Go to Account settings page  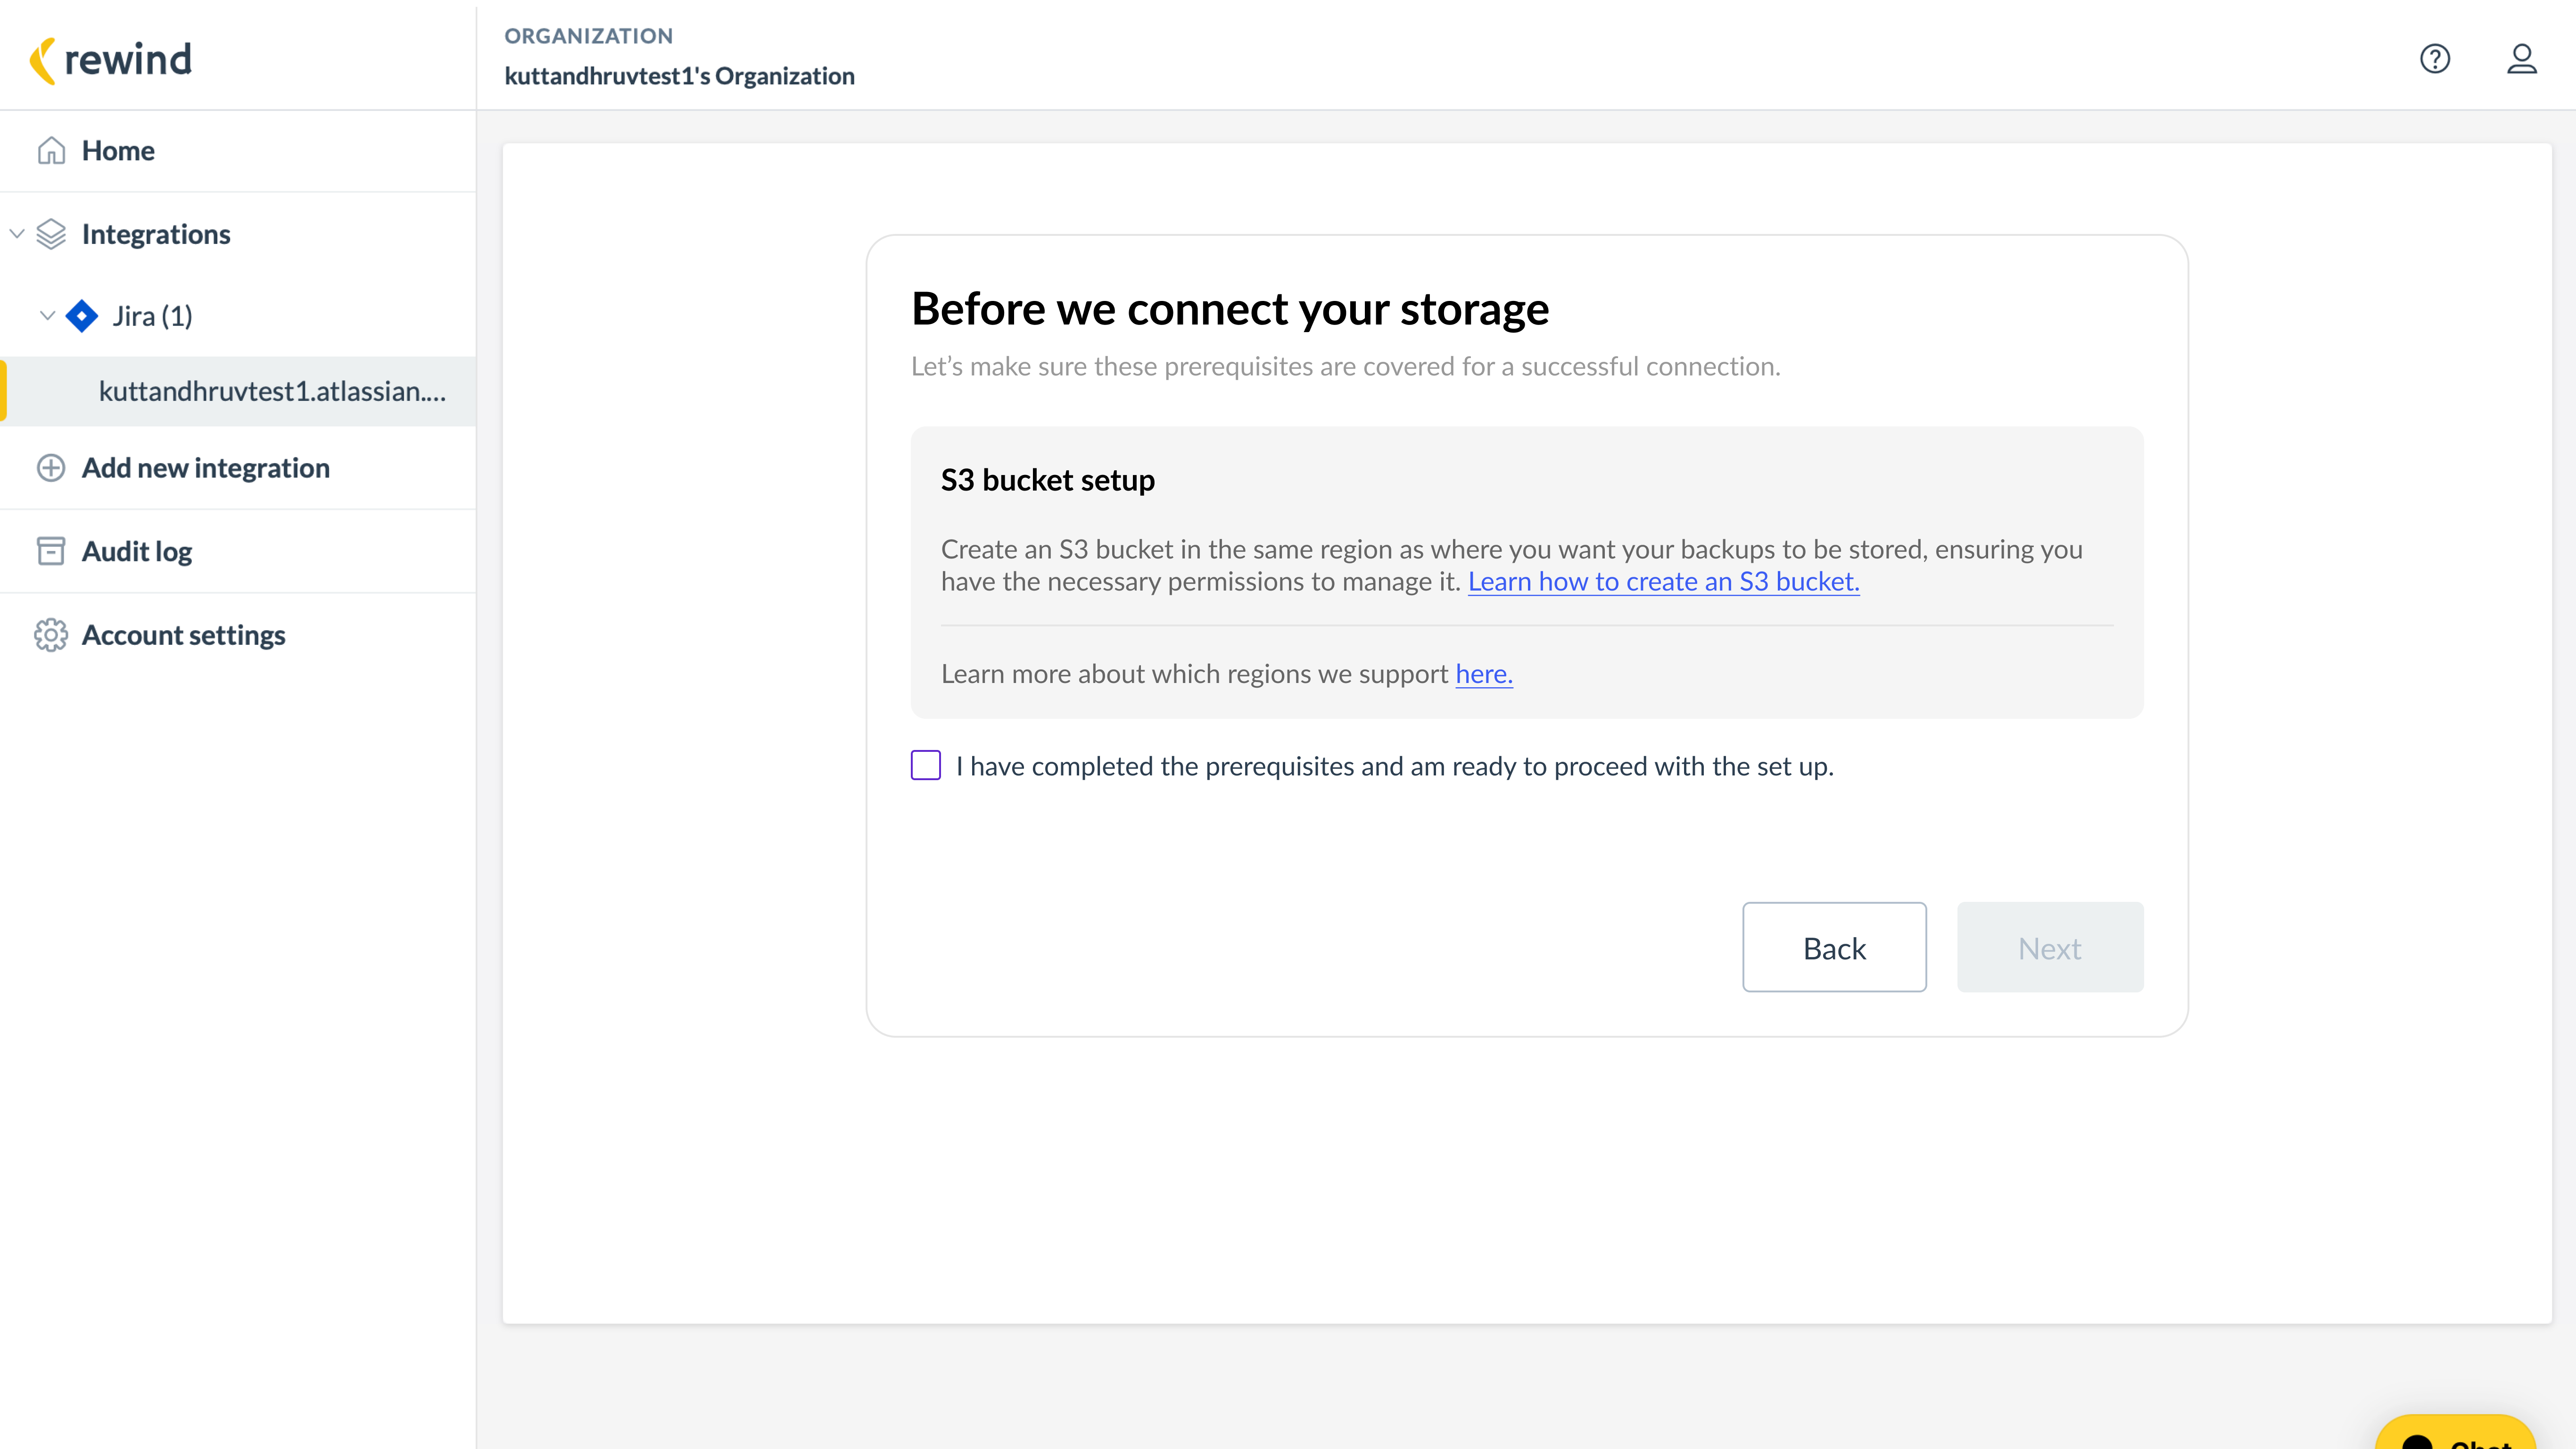pos(184,634)
